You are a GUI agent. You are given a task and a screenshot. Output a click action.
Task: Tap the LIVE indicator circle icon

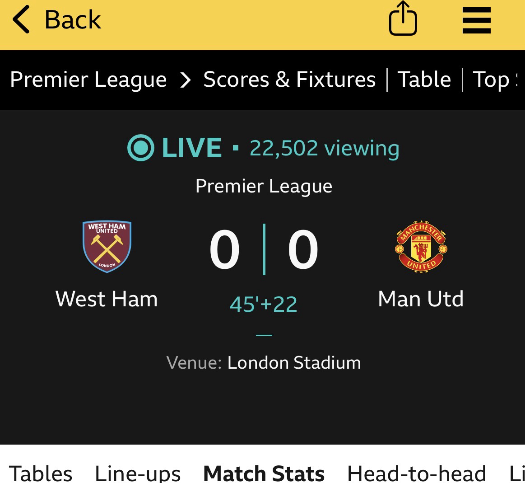click(x=140, y=148)
